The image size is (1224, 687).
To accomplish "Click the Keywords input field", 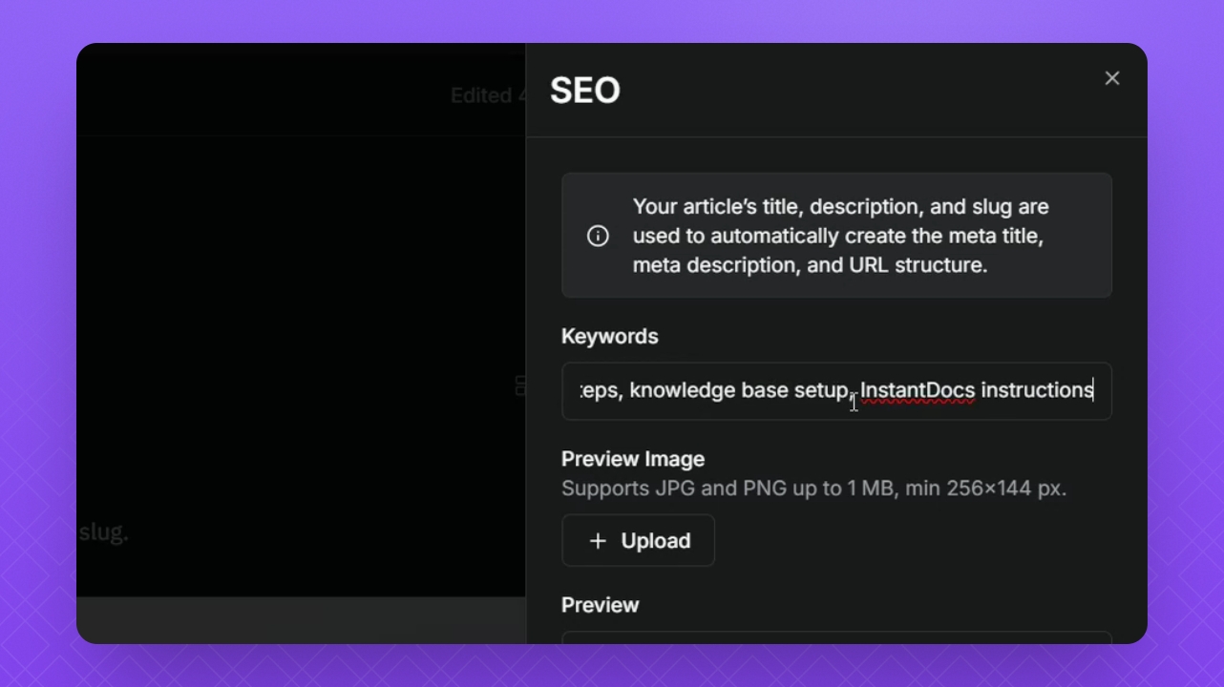I will (x=836, y=390).
